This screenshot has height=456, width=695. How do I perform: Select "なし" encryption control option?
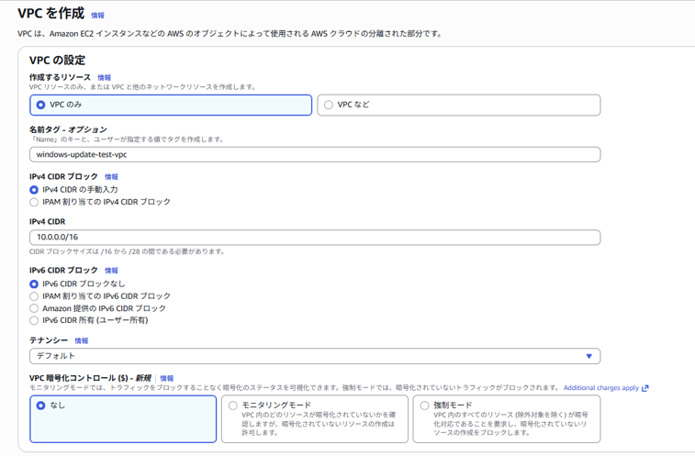coord(40,405)
